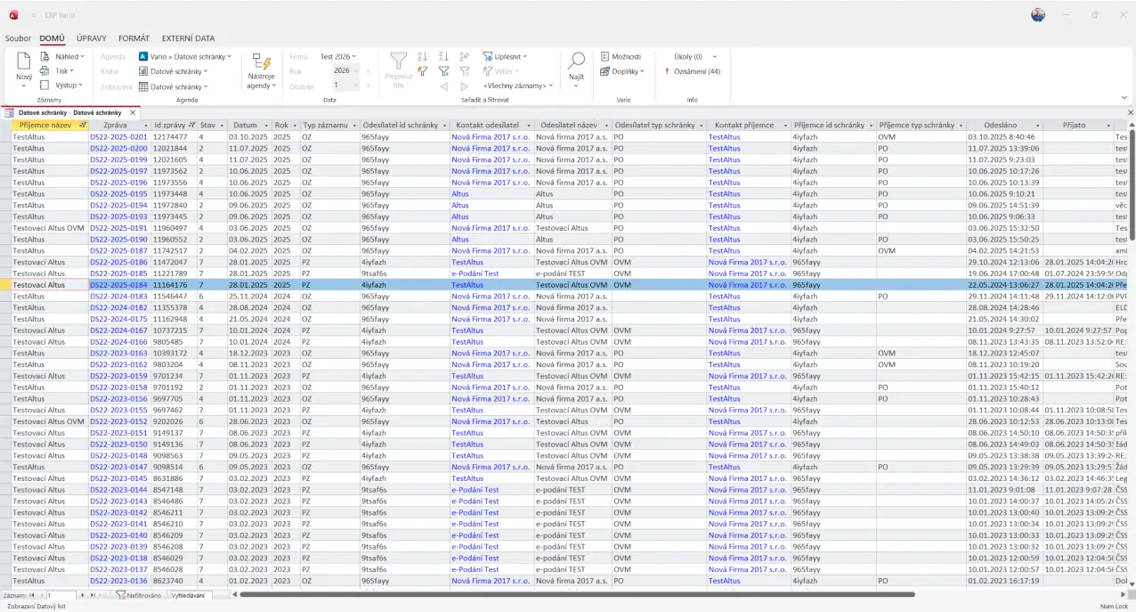
Task: Open message link DS22-2025-0201
Action: [x=118, y=137]
